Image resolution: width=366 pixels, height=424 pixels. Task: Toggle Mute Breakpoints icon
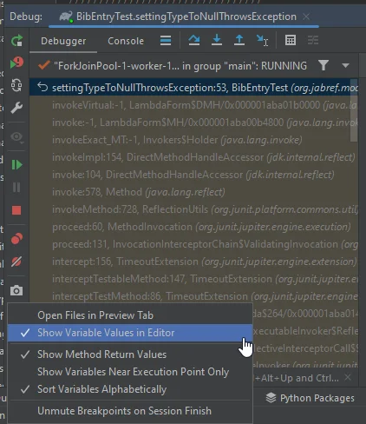click(16, 262)
